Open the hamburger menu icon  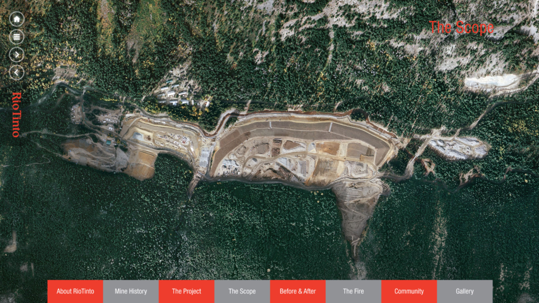pyautogui.click(x=17, y=37)
